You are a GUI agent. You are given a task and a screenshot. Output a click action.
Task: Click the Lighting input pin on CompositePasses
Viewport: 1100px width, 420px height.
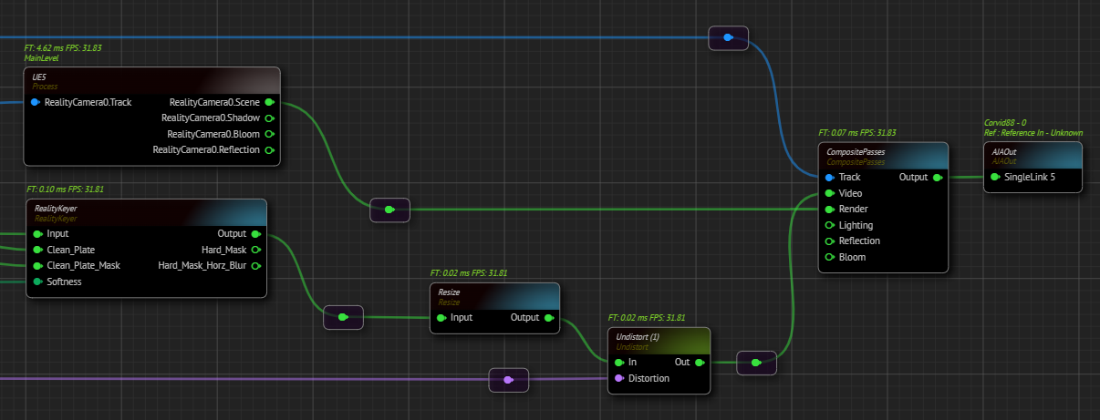click(829, 225)
